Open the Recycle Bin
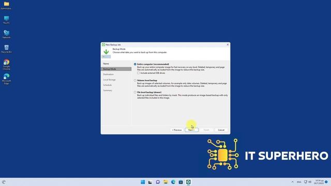Image resolution: width=331 pixels, height=186 pixels. (6, 49)
